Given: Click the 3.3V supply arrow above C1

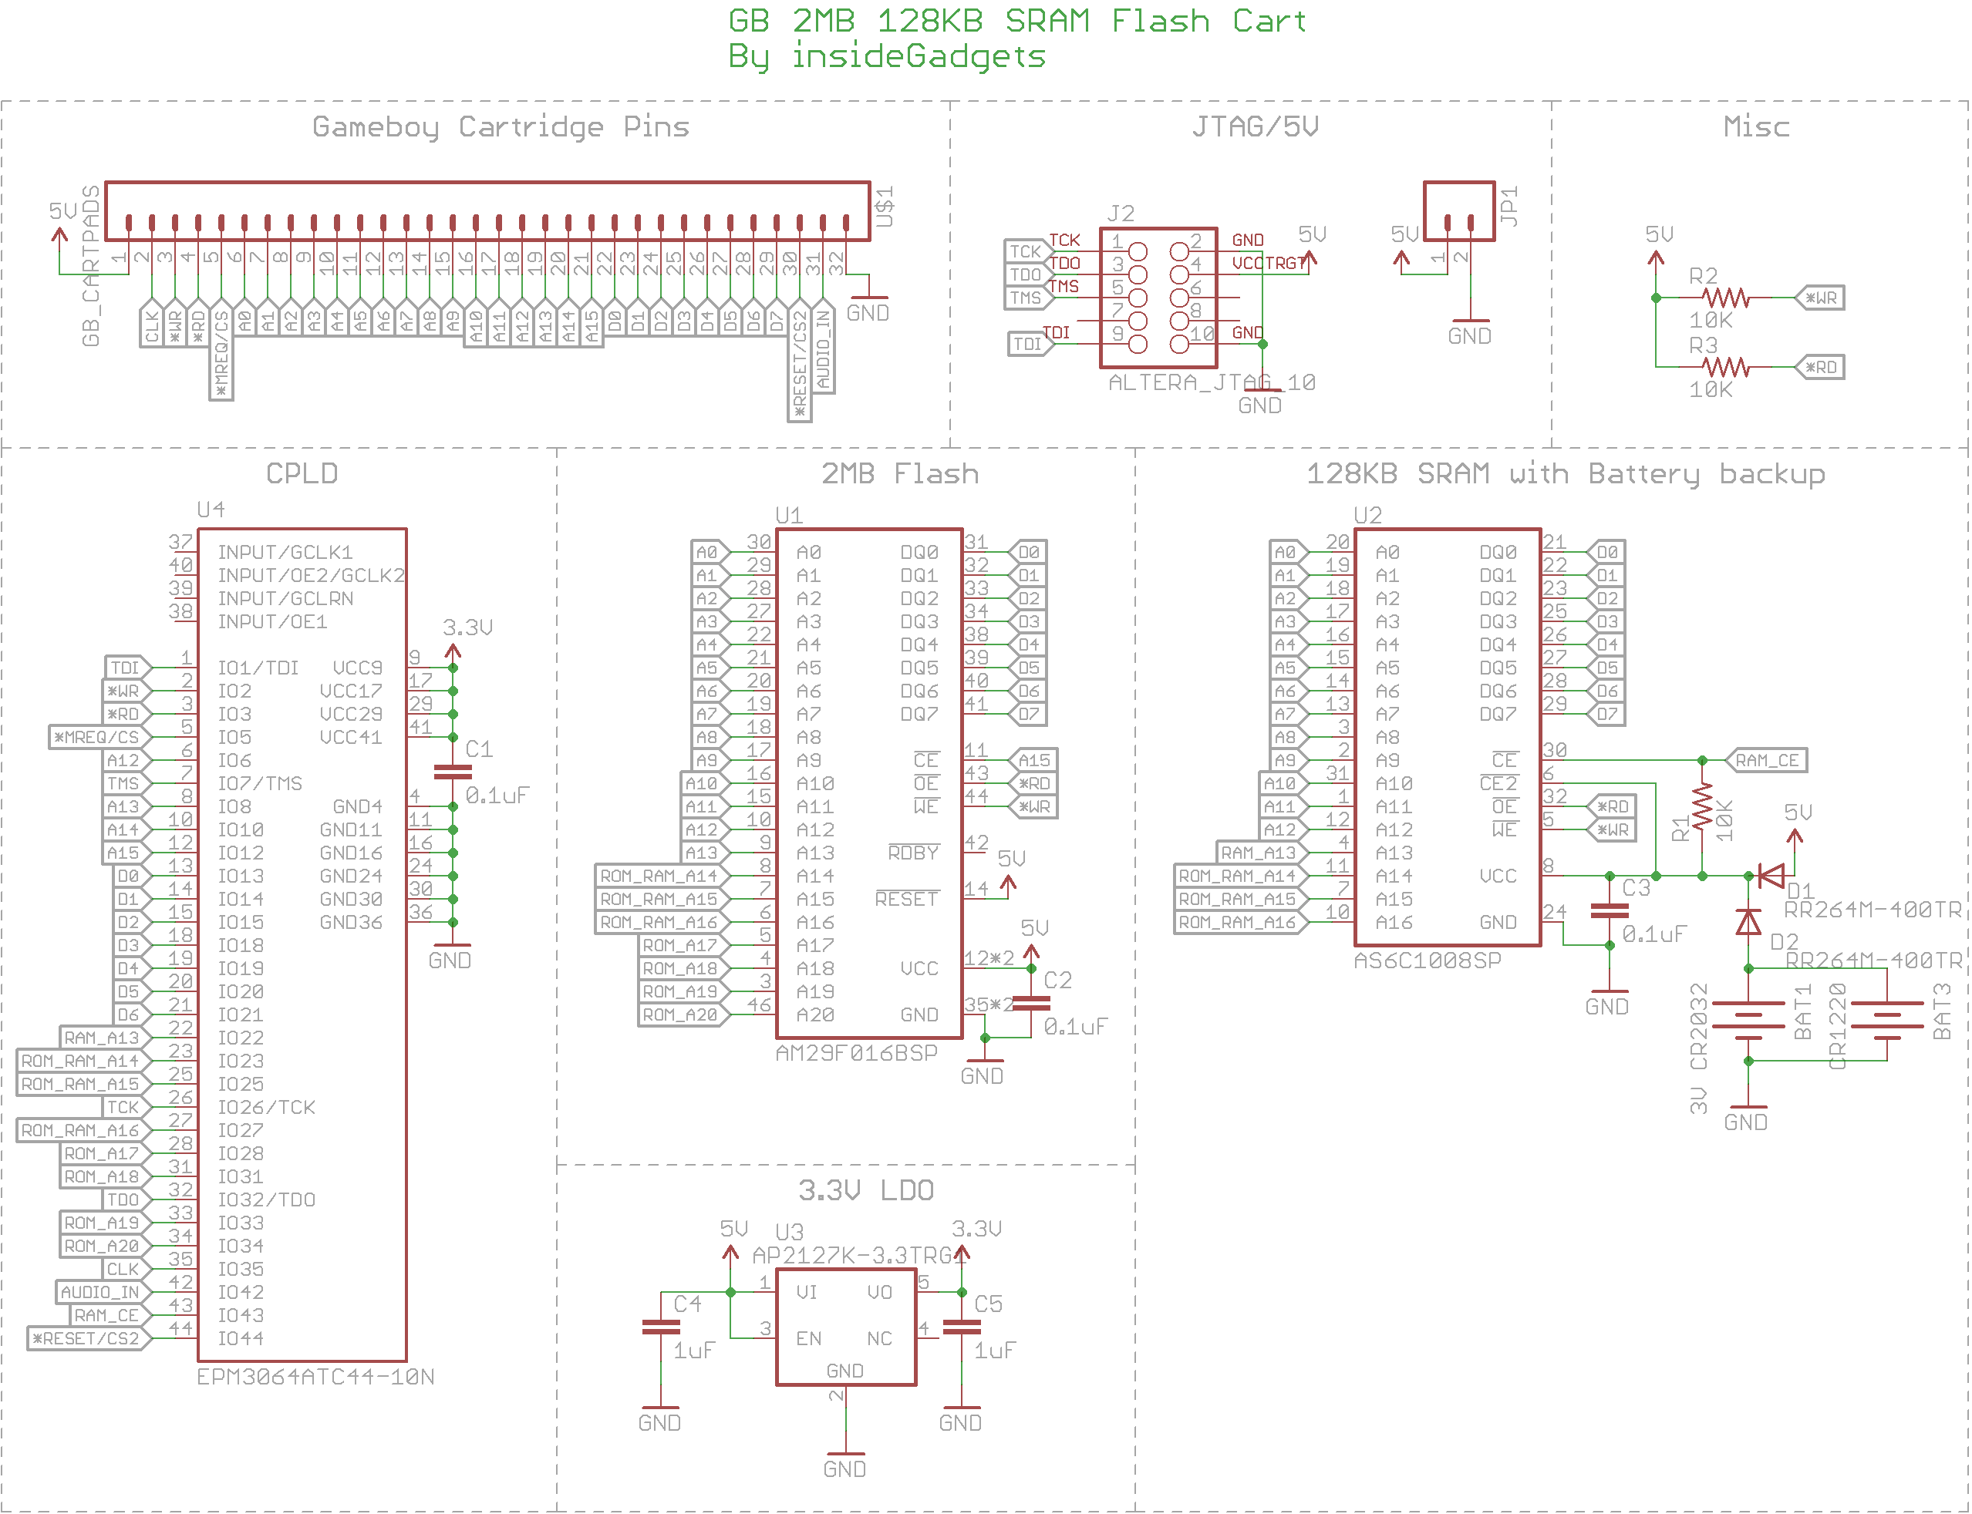Looking at the screenshot, I should point(453,651).
